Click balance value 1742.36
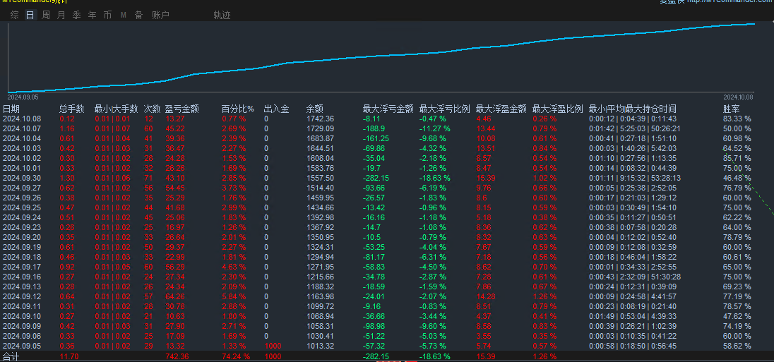 click(320, 119)
